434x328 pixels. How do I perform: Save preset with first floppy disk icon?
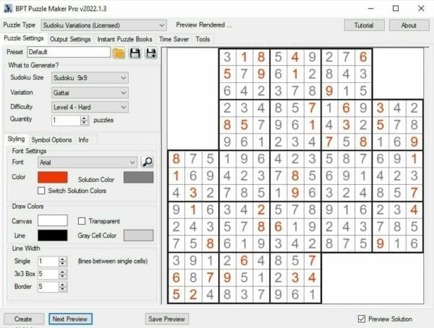135,53
